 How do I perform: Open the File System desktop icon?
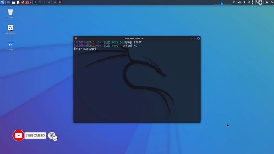pyautogui.click(x=10, y=30)
